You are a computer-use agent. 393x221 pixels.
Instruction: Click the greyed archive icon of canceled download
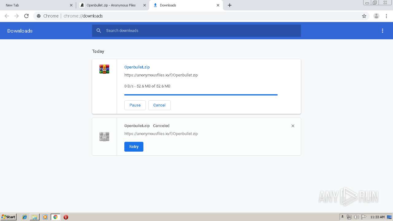104,137
